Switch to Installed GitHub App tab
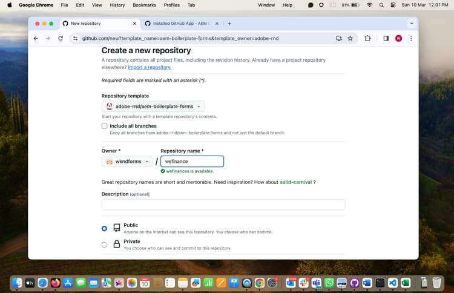This screenshot has height=293, width=454. tap(181, 24)
